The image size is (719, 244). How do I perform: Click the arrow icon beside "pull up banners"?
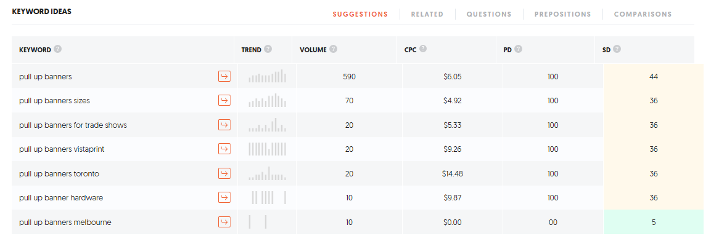click(x=224, y=76)
